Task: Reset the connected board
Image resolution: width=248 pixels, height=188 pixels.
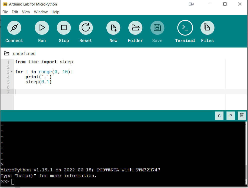Action: tap(86, 27)
